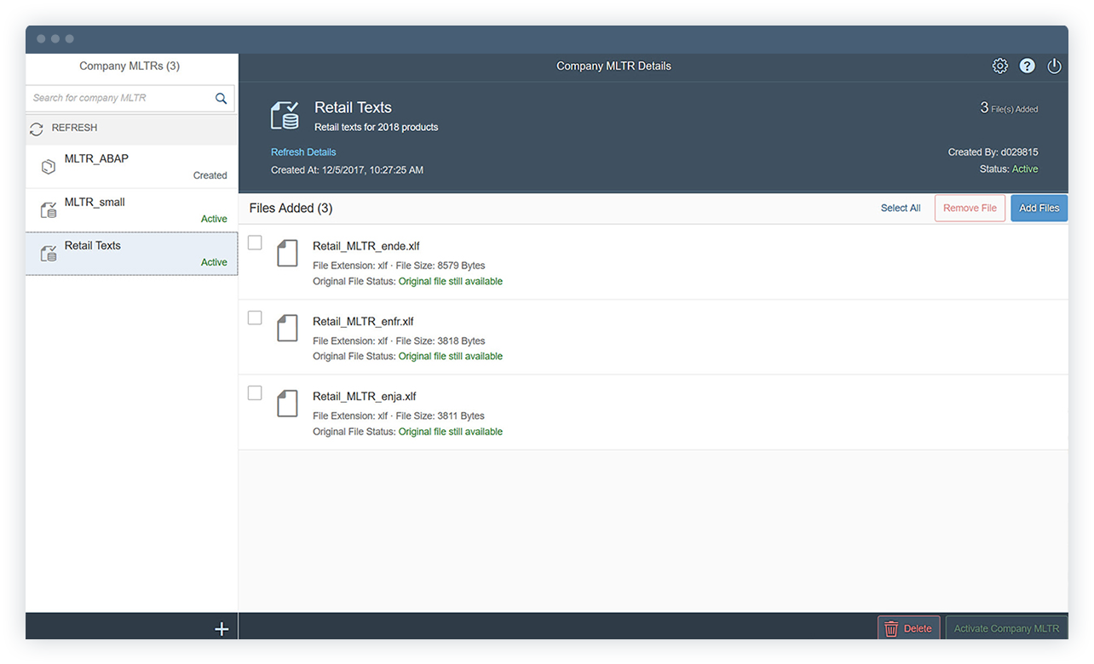
Task: Check the Retail_MLTR_ende.xlf checkbox
Action: click(x=255, y=243)
